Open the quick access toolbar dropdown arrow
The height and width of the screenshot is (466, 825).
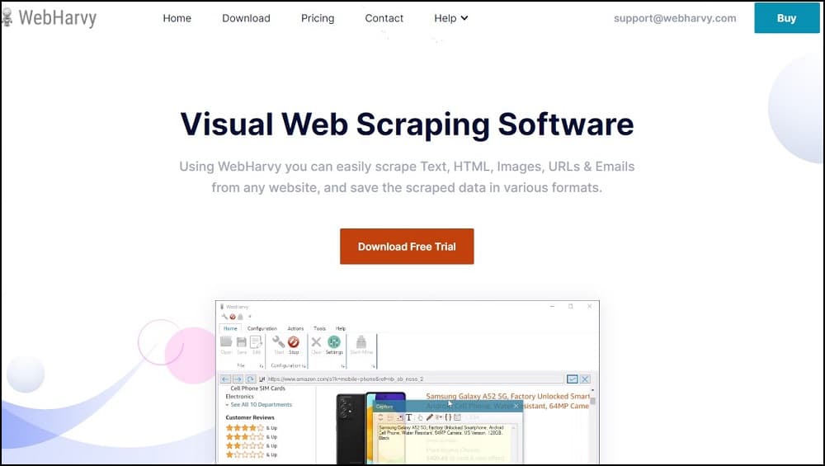pos(250,317)
